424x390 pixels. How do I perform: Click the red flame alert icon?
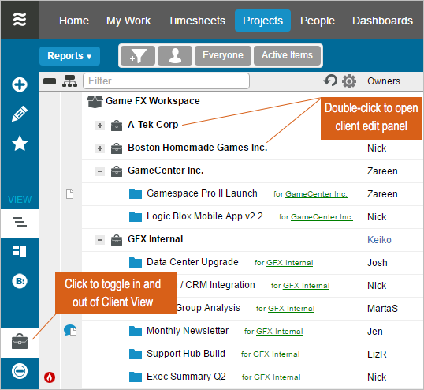click(x=50, y=377)
